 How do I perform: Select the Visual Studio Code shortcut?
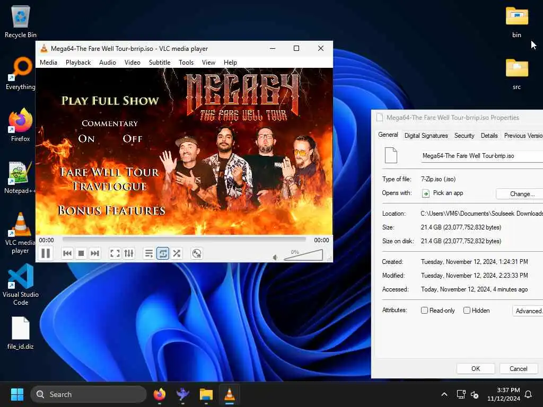click(x=21, y=285)
